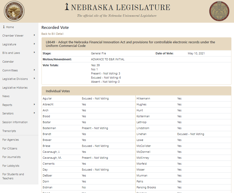234x193 pixels.
Task: Click the Present - Not Voting: 3 total
Action: point(106,74)
